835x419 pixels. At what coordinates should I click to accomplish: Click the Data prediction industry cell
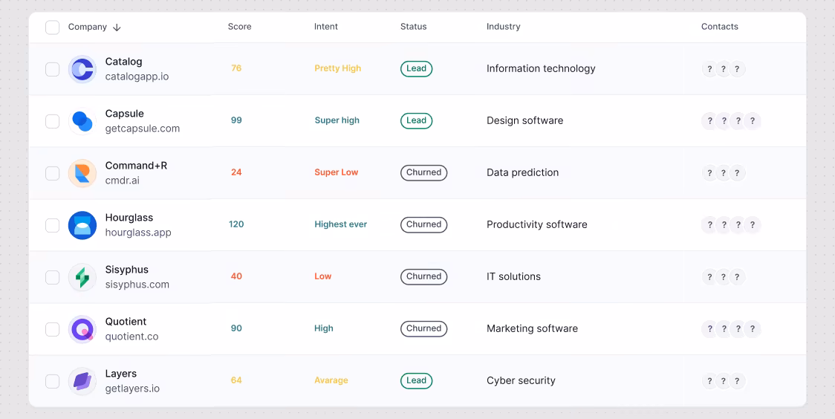[523, 172]
